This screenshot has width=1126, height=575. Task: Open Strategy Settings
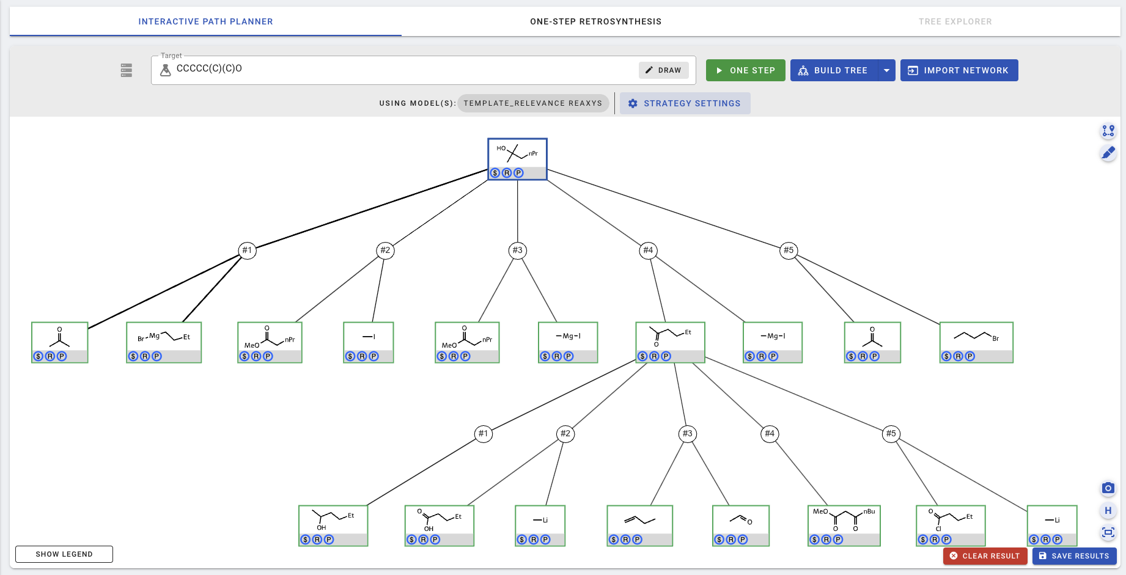pyautogui.click(x=685, y=103)
